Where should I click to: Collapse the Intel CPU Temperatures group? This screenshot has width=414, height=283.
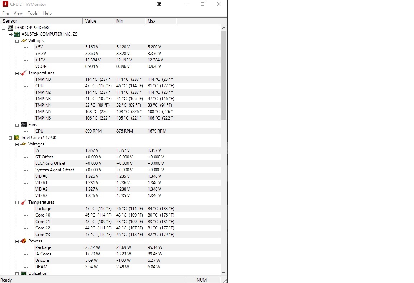(x=17, y=202)
